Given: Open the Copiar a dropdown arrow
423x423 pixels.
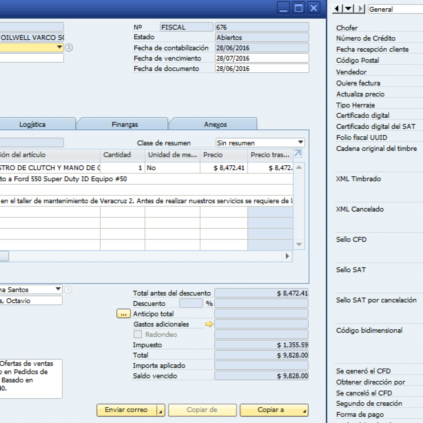Looking at the screenshot, I should click(x=304, y=410).
